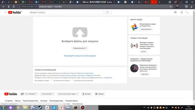Open the «О сервисе» footer link
The width and height of the screenshot is (195, 110).
pyautogui.click(x=9, y=101)
